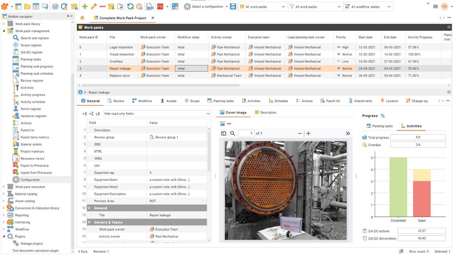
Task: Select the magnifier search icon in the viewer
Action: point(232,133)
